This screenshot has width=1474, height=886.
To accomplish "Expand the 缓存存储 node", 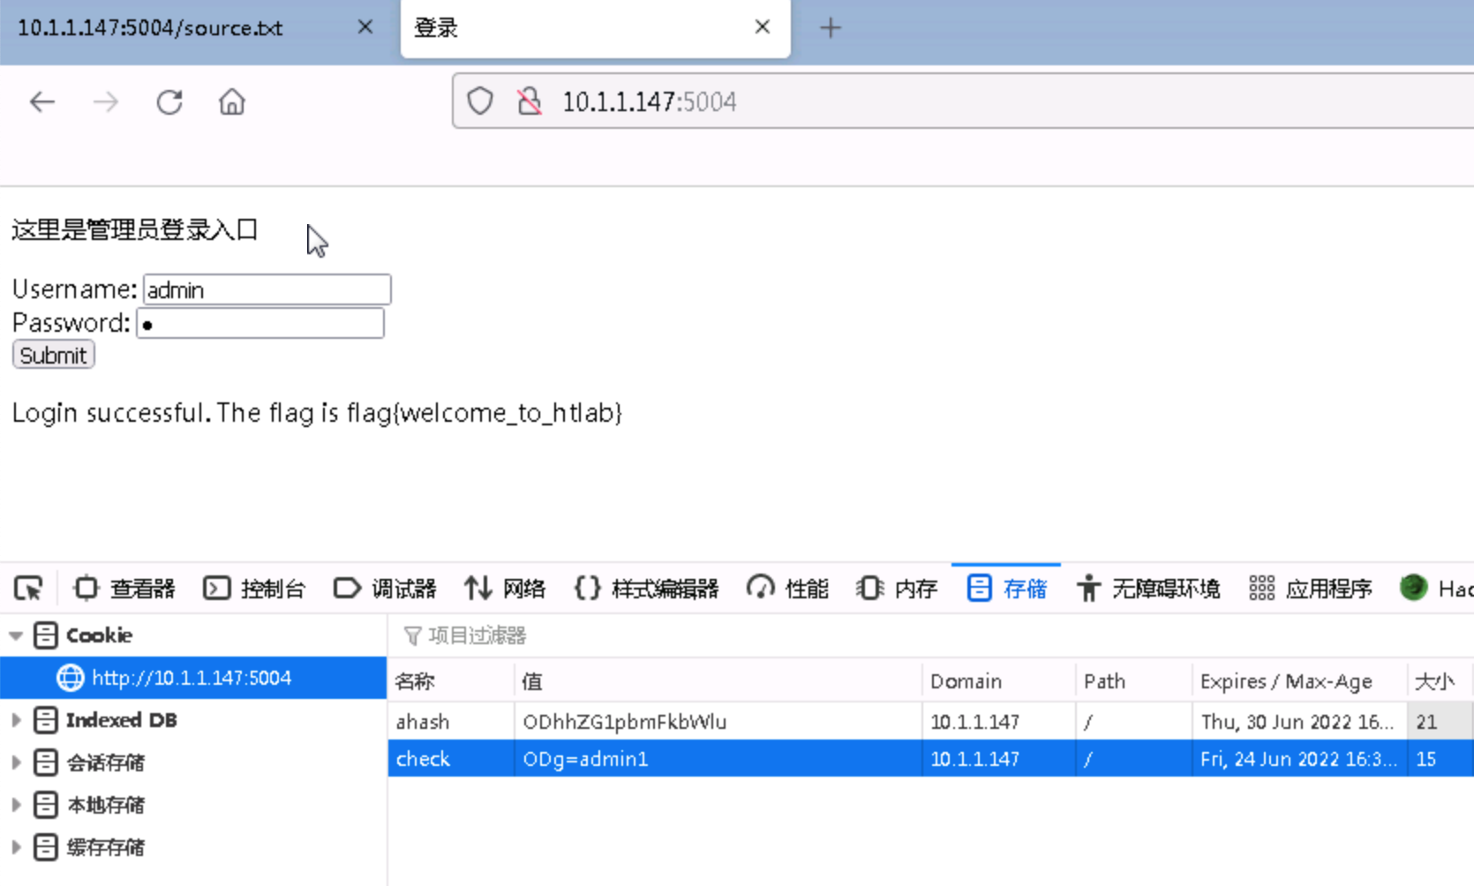I will 16,847.
